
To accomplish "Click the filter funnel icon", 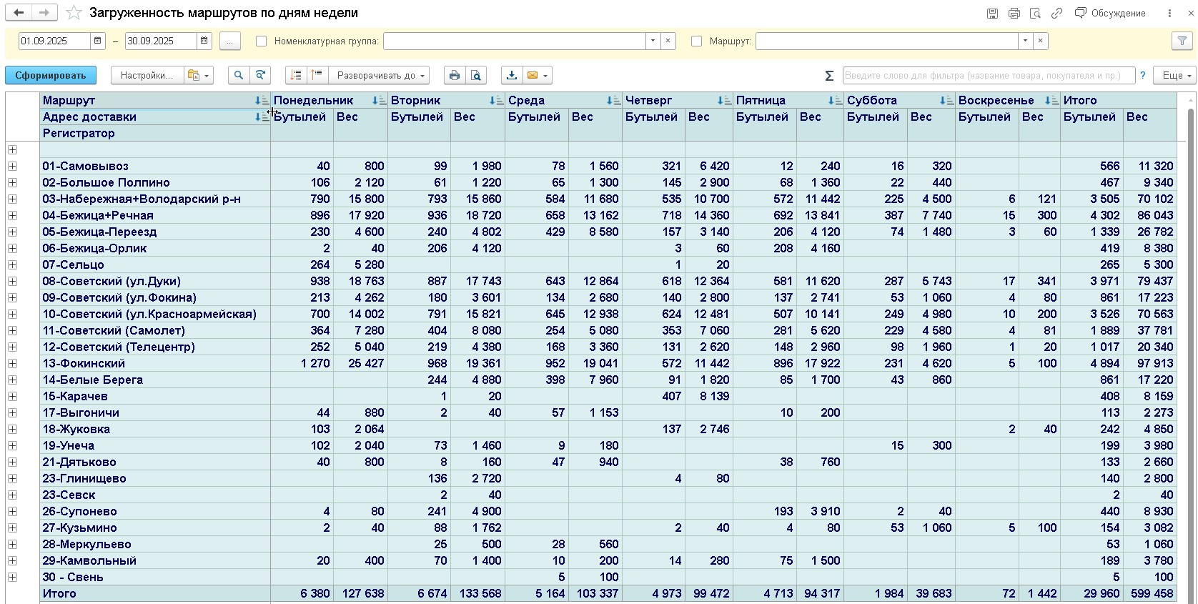I will (x=1182, y=41).
